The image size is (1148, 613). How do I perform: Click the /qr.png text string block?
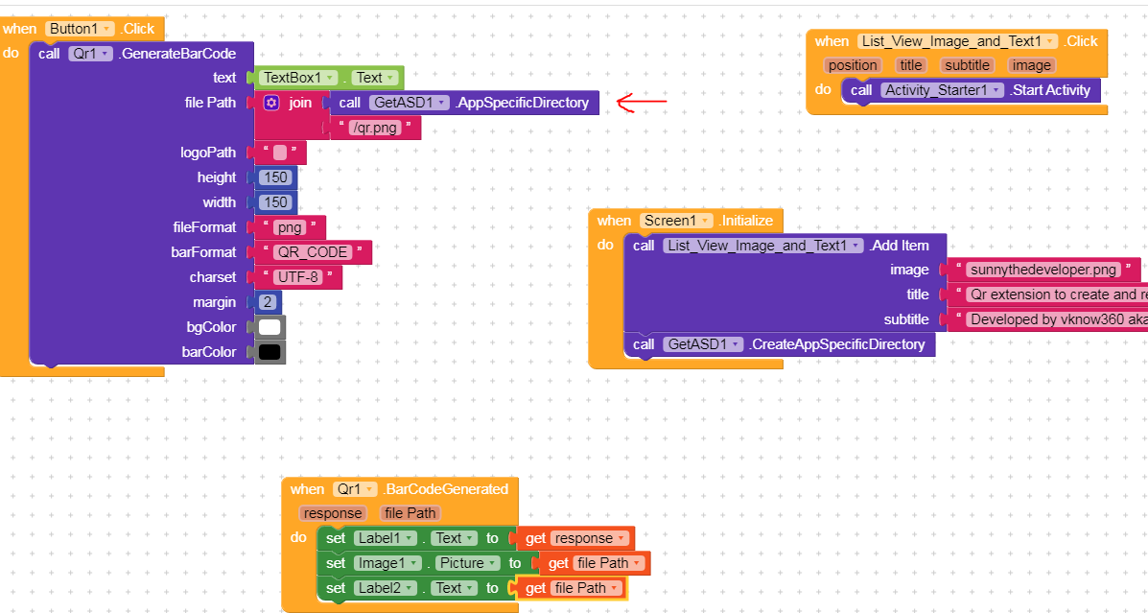375,128
